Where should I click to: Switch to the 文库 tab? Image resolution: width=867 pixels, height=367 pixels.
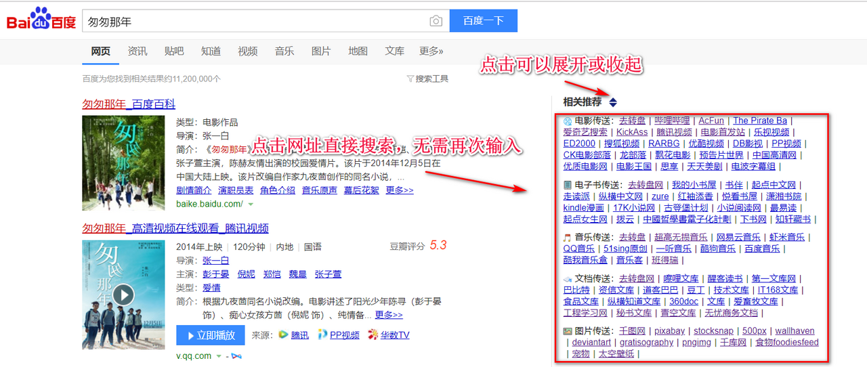coord(395,51)
